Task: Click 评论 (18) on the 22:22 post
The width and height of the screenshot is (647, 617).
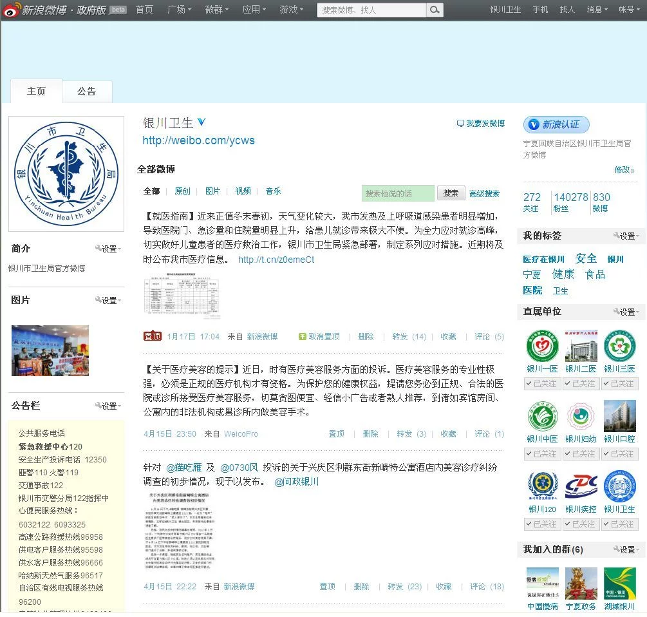Action: (x=487, y=587)
